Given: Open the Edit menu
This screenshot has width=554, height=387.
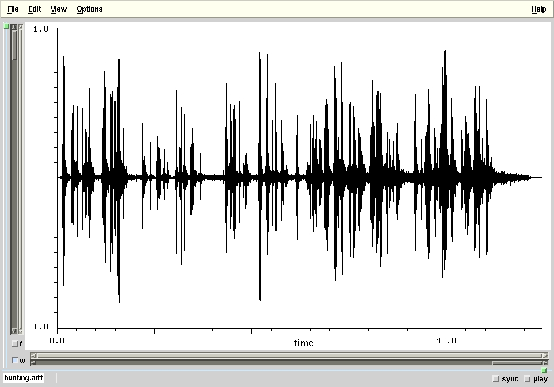Looking at the screenshot, I should [x=35, y=9].
